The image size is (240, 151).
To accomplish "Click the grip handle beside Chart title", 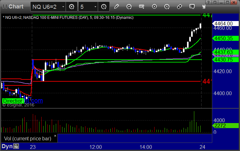I will click(5, 7).
